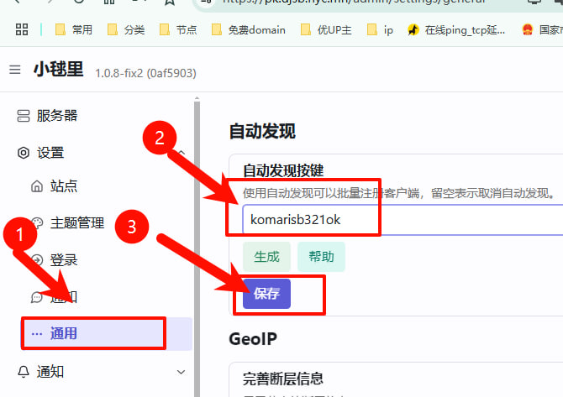Click the 生成 generate button
This screenshot has height=397, width=563.
[266, 256]
